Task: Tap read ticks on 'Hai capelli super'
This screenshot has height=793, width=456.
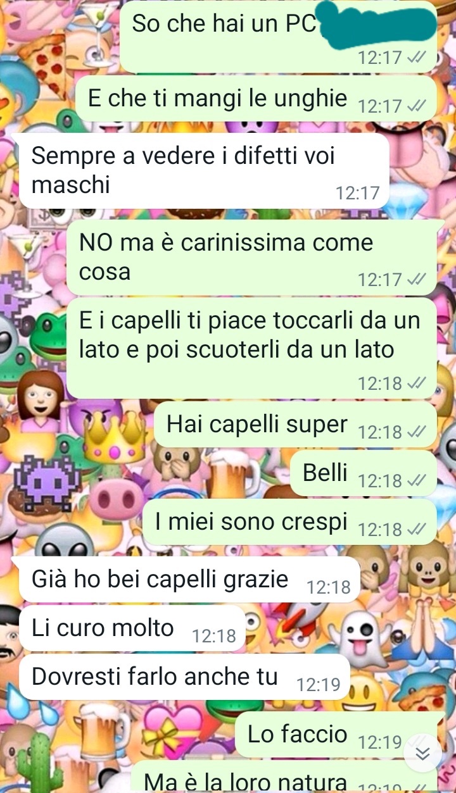Action: click(x=415, y=432)
